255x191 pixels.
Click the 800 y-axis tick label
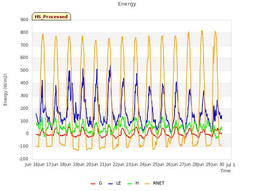(24, 32)
